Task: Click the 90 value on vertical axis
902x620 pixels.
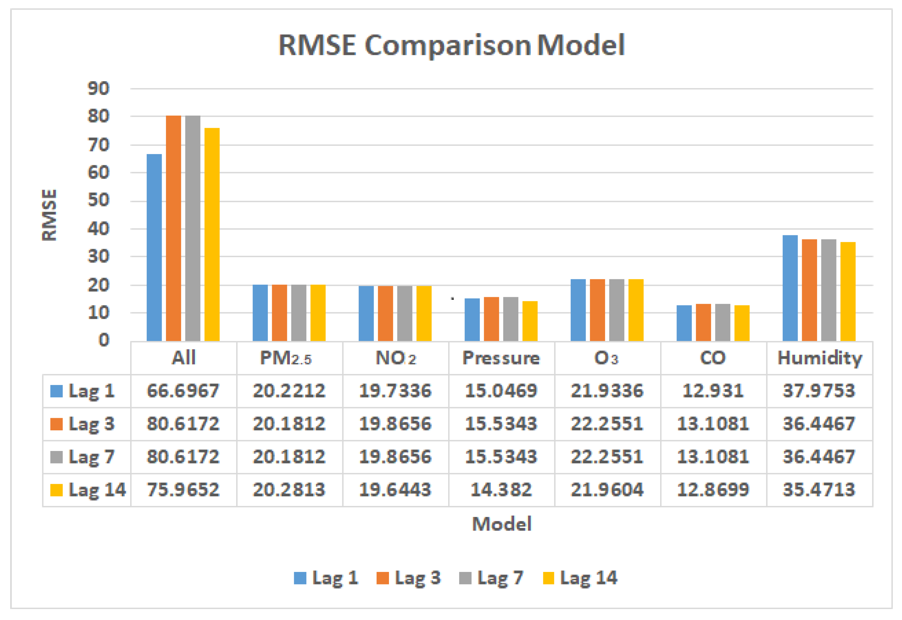Action: (98, 89)
